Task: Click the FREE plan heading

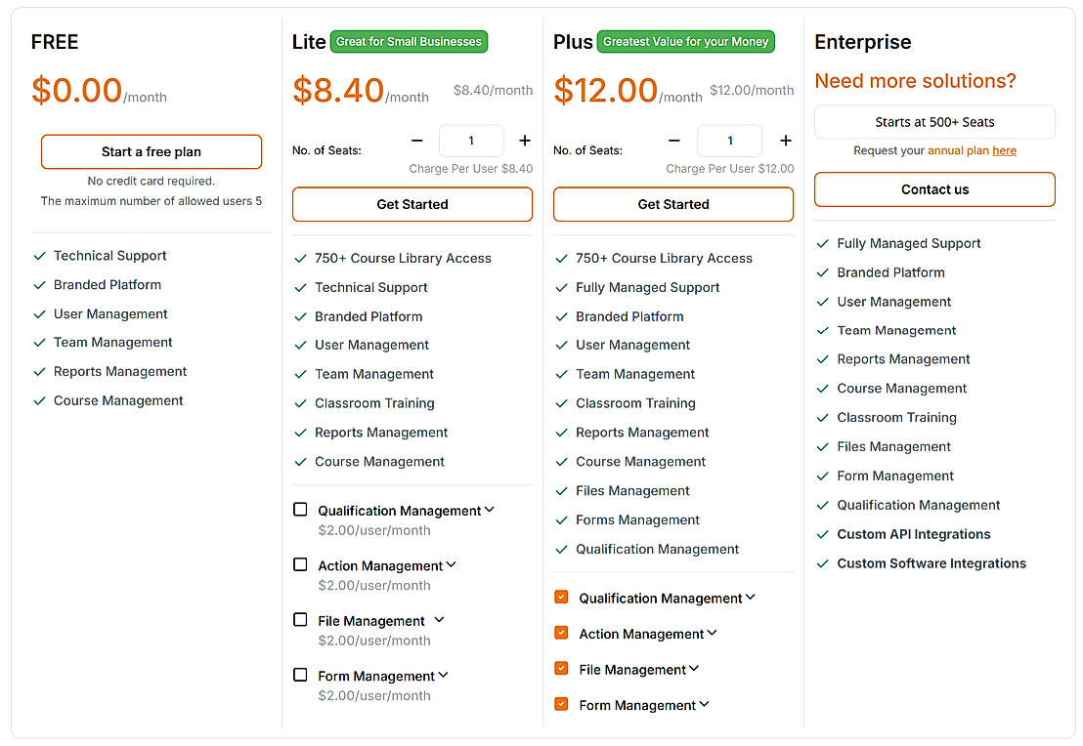Action: tap(55, 42)
